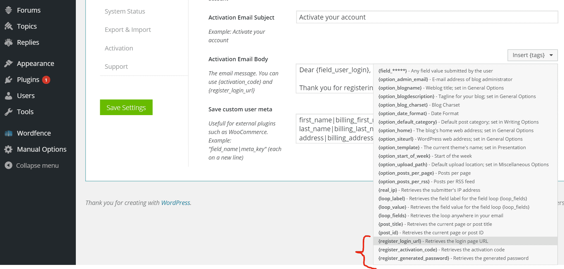
Task: Collapse the admin sidebar menu
Action: coord(32,165)
